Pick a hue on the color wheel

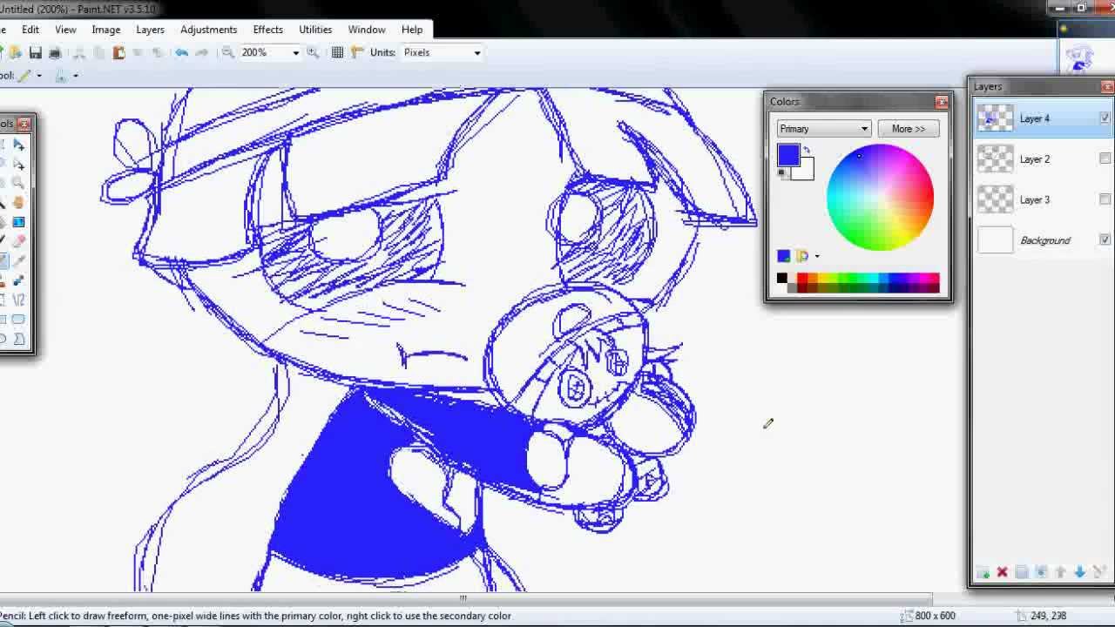(x=880, y=198)
